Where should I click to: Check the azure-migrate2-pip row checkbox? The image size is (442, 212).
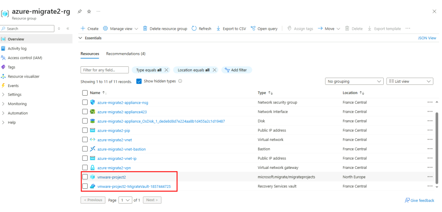coord(85,130)
